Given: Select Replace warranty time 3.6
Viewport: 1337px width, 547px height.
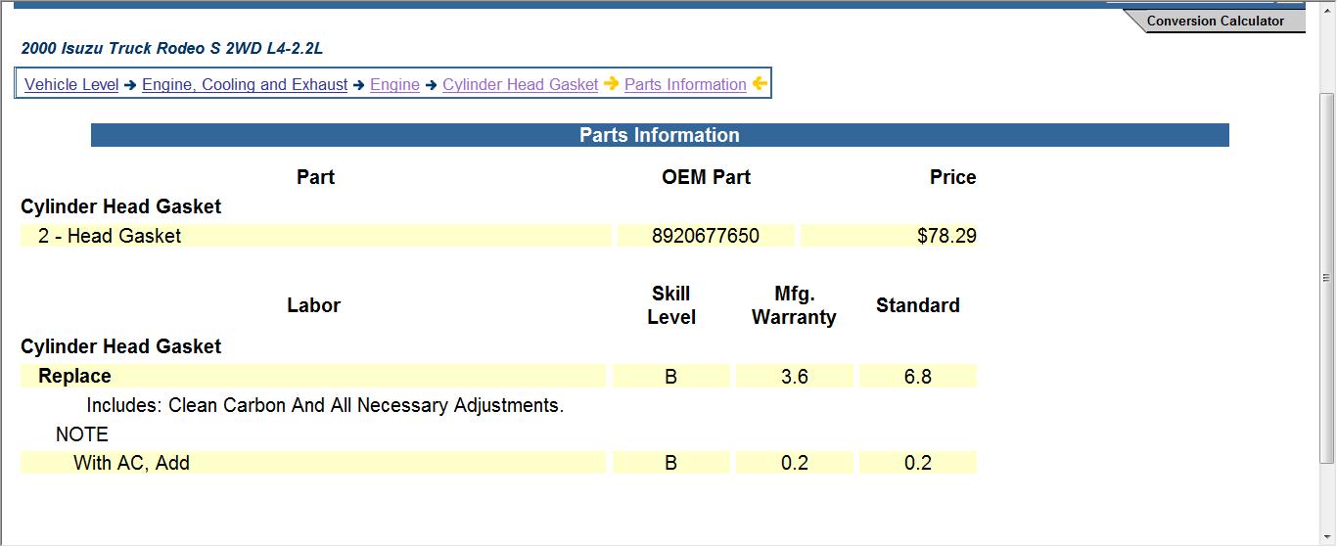Looking at the screenshot, I should pyautogui.click(x=795, y=376).
